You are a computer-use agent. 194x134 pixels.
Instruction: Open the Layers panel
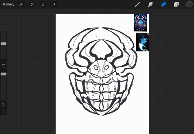tap(176, 5)
